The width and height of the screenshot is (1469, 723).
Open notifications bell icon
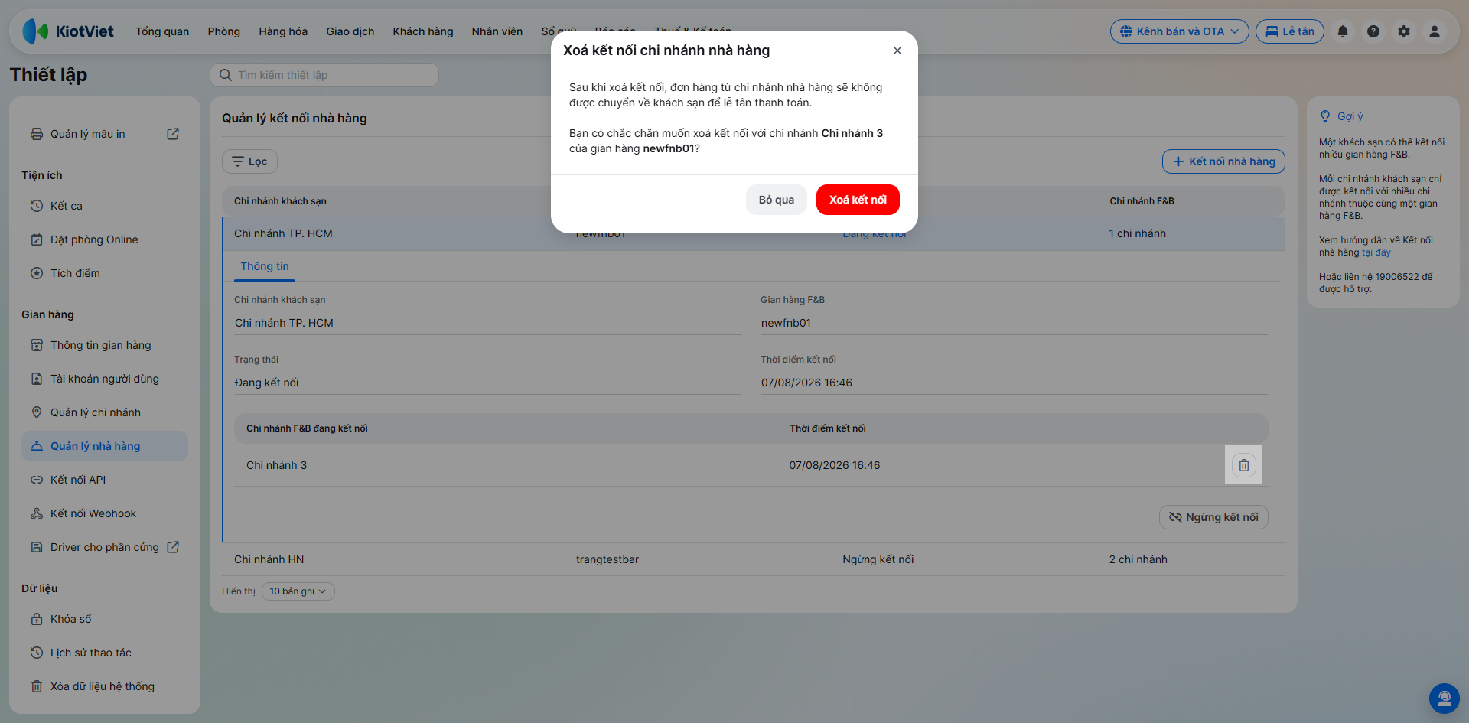pos(1343,31)
